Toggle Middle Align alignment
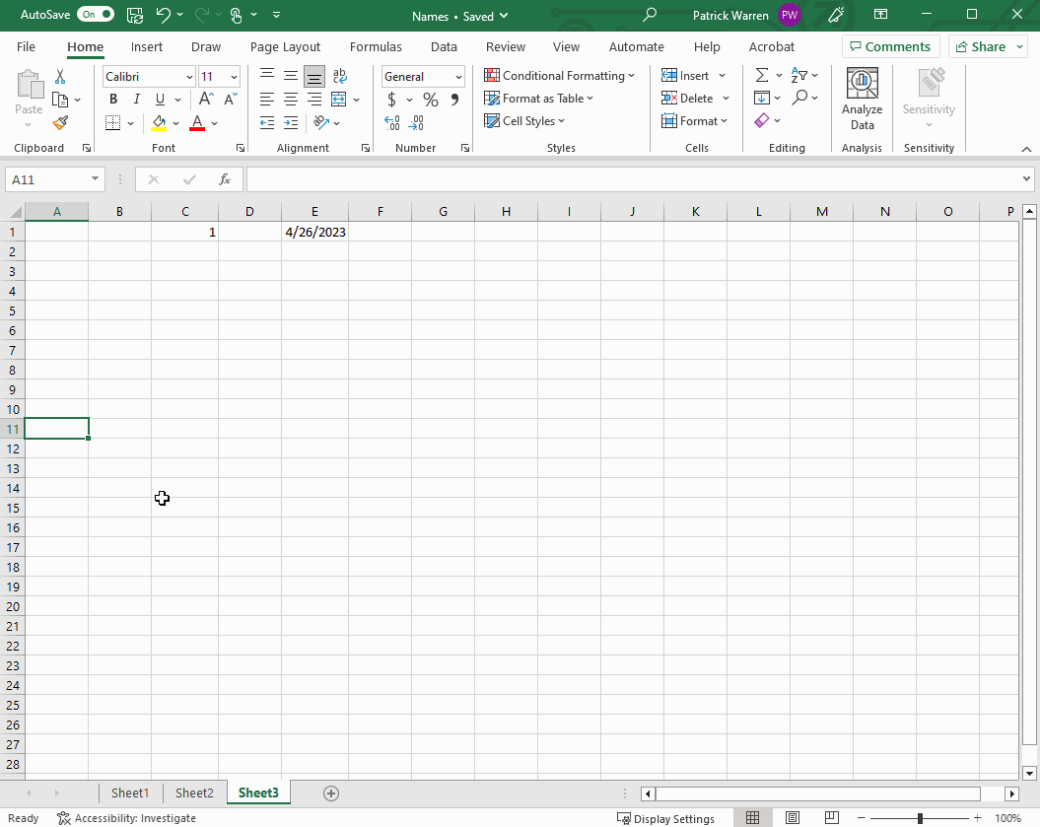 (x=291, y=76)
